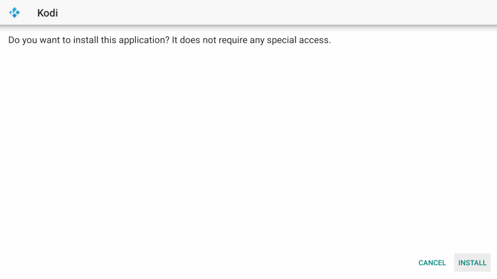This screenshot has height=279, width=497.
Task: Select the app icon beside Kodi title
Action: tap(15, 13)
